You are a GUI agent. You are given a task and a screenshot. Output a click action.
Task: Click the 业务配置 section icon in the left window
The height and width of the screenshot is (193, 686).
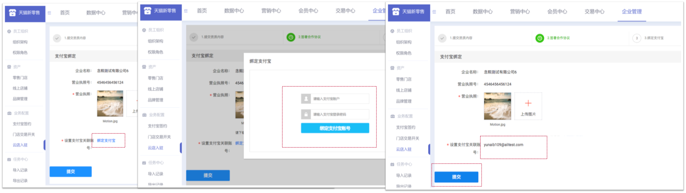(9, 113)
